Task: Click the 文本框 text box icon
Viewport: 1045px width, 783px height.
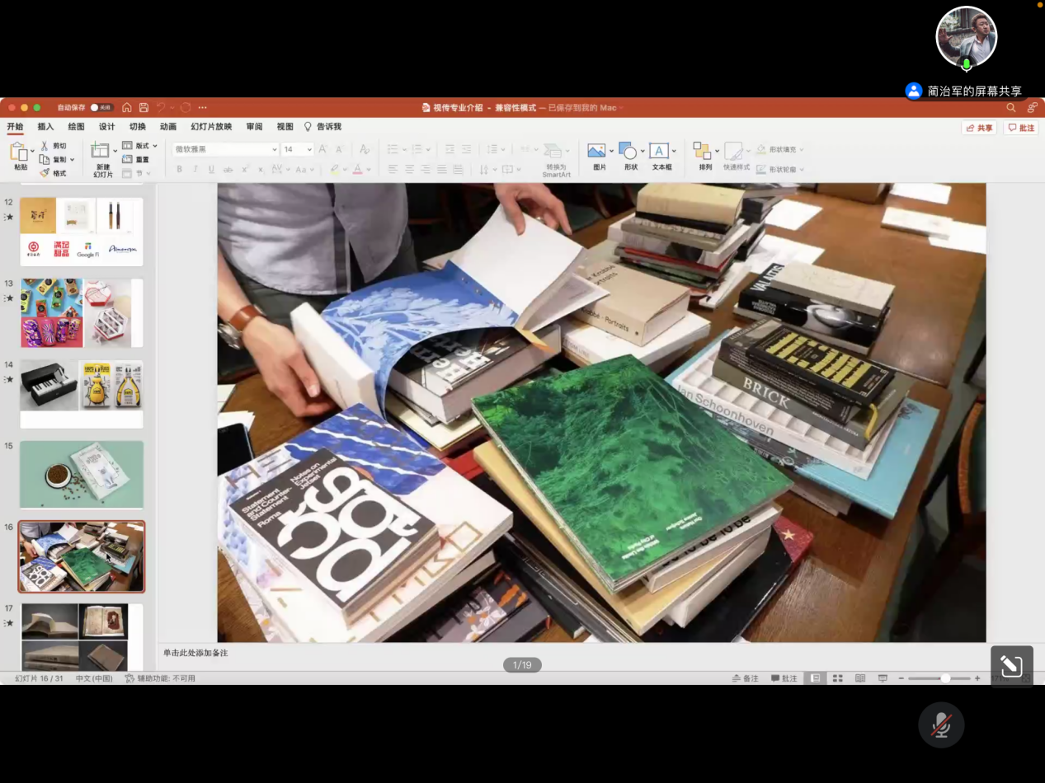Action: point(658,151)
